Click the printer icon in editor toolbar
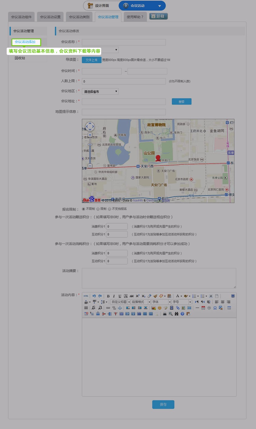 (165, 314)
